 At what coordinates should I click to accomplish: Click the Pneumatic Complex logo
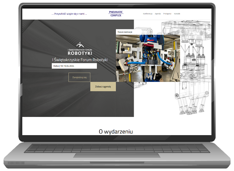coord(116,14)
